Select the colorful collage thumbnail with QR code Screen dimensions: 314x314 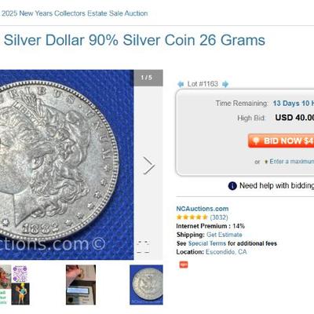(15, 285)
